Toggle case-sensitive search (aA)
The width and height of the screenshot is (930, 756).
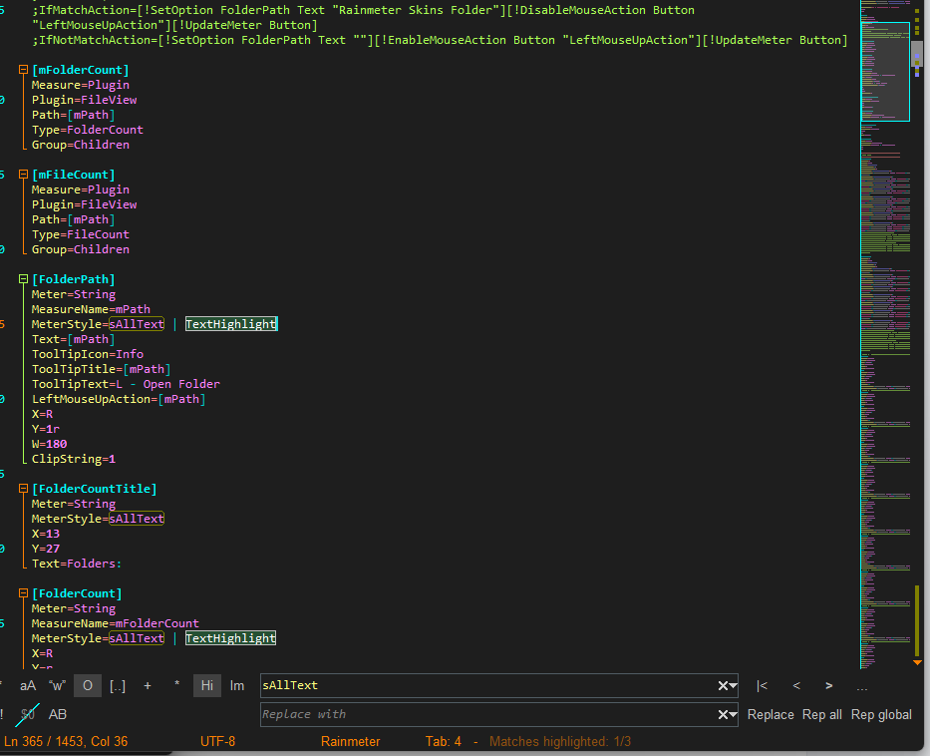[x=28, y=685]
